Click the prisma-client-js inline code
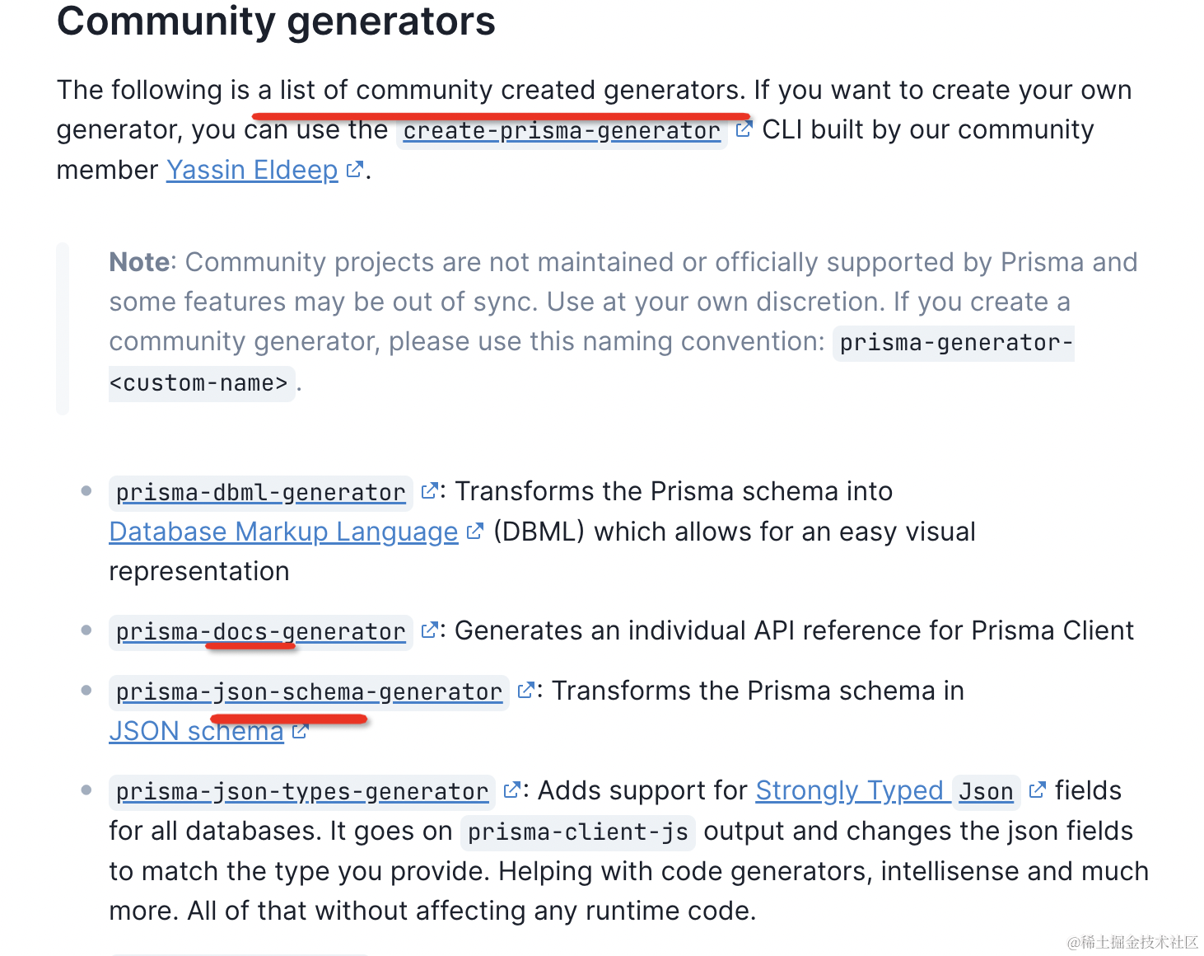 pyautogui.click(x=577, y=832)
